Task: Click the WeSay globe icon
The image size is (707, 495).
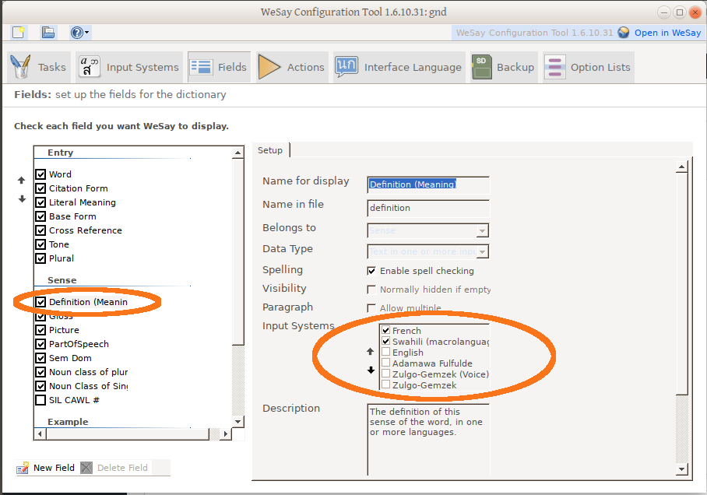Action: click(624, 33)
